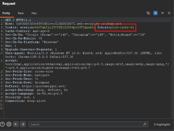
Task: Click the 'Cache-Control: max-age=0' line
Action: coord(27,31)
